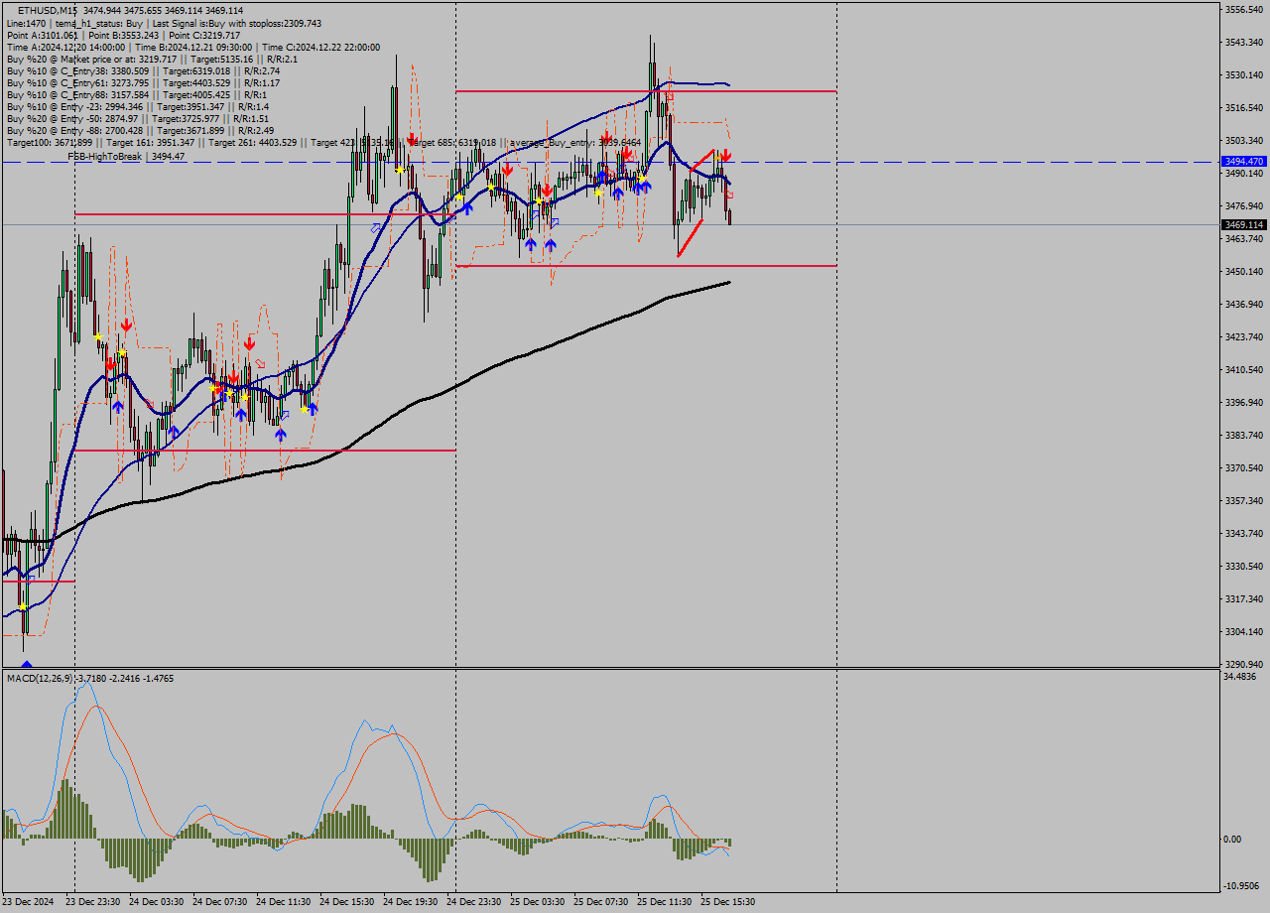This screenshot has height=913, width=1270.
Task: Click the black 3469.114 current price tag
Action: tap(1243, 225)
